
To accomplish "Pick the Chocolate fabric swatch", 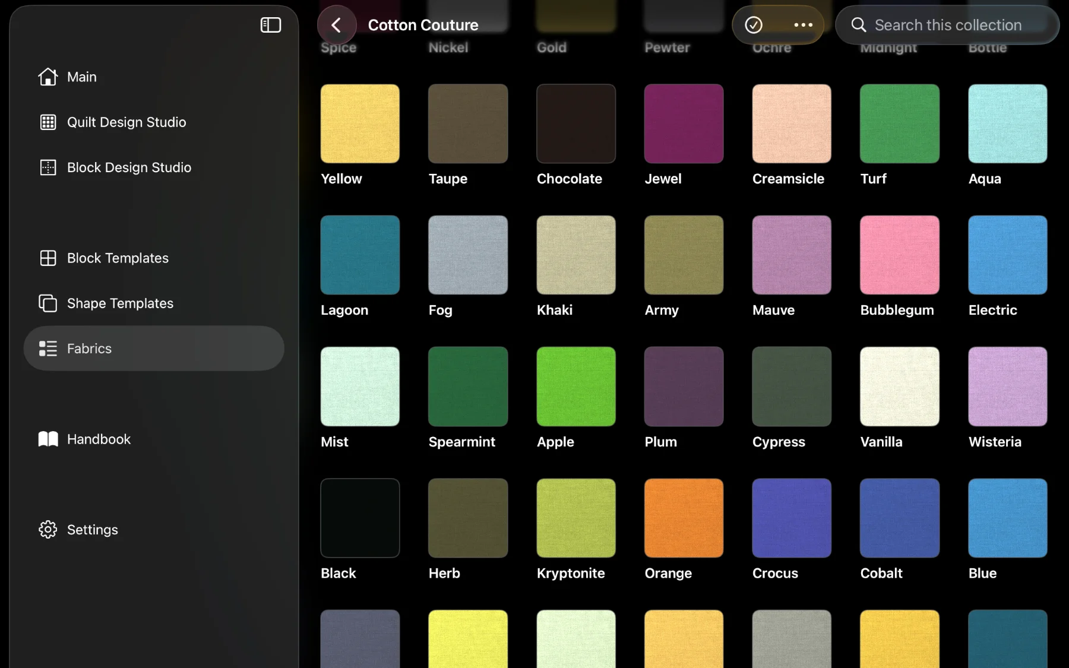I will [x=576, y=124].
